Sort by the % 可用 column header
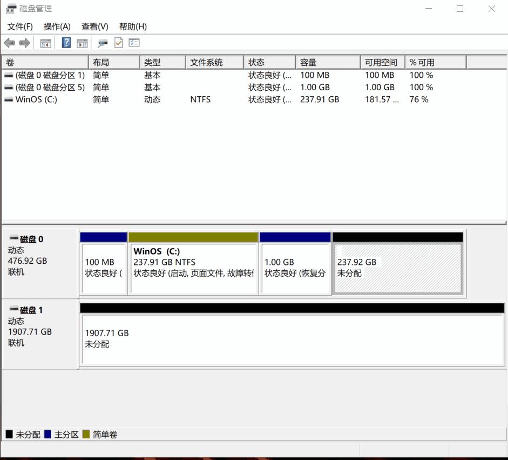508x460 pixels. click(x=436, y=62)
